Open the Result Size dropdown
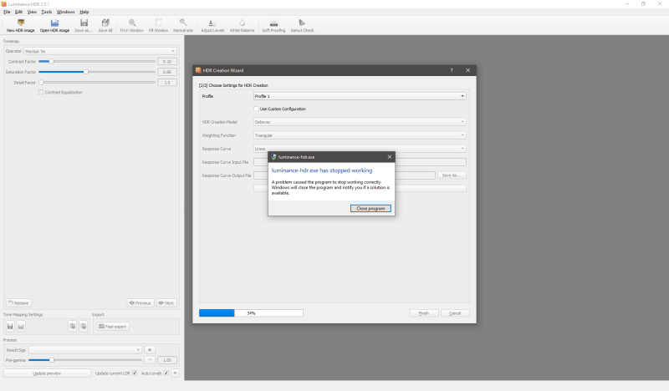The image size is (669, 391). pos(85,349)
